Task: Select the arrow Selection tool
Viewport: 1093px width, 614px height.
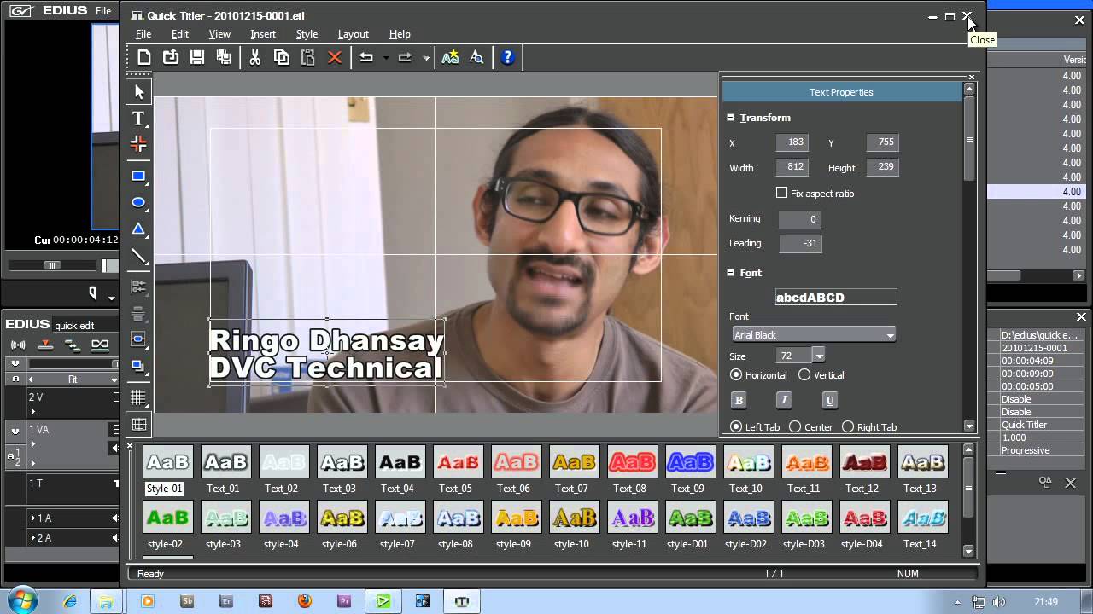Action: pyautogui.click(x=139, y=92)
